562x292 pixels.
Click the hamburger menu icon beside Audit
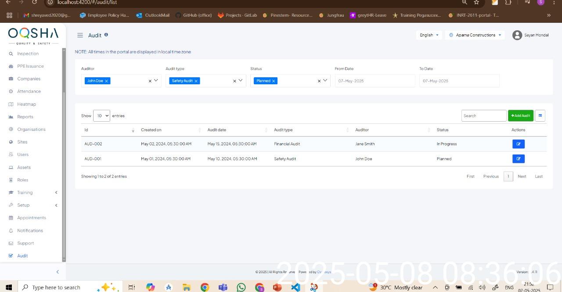80,35
